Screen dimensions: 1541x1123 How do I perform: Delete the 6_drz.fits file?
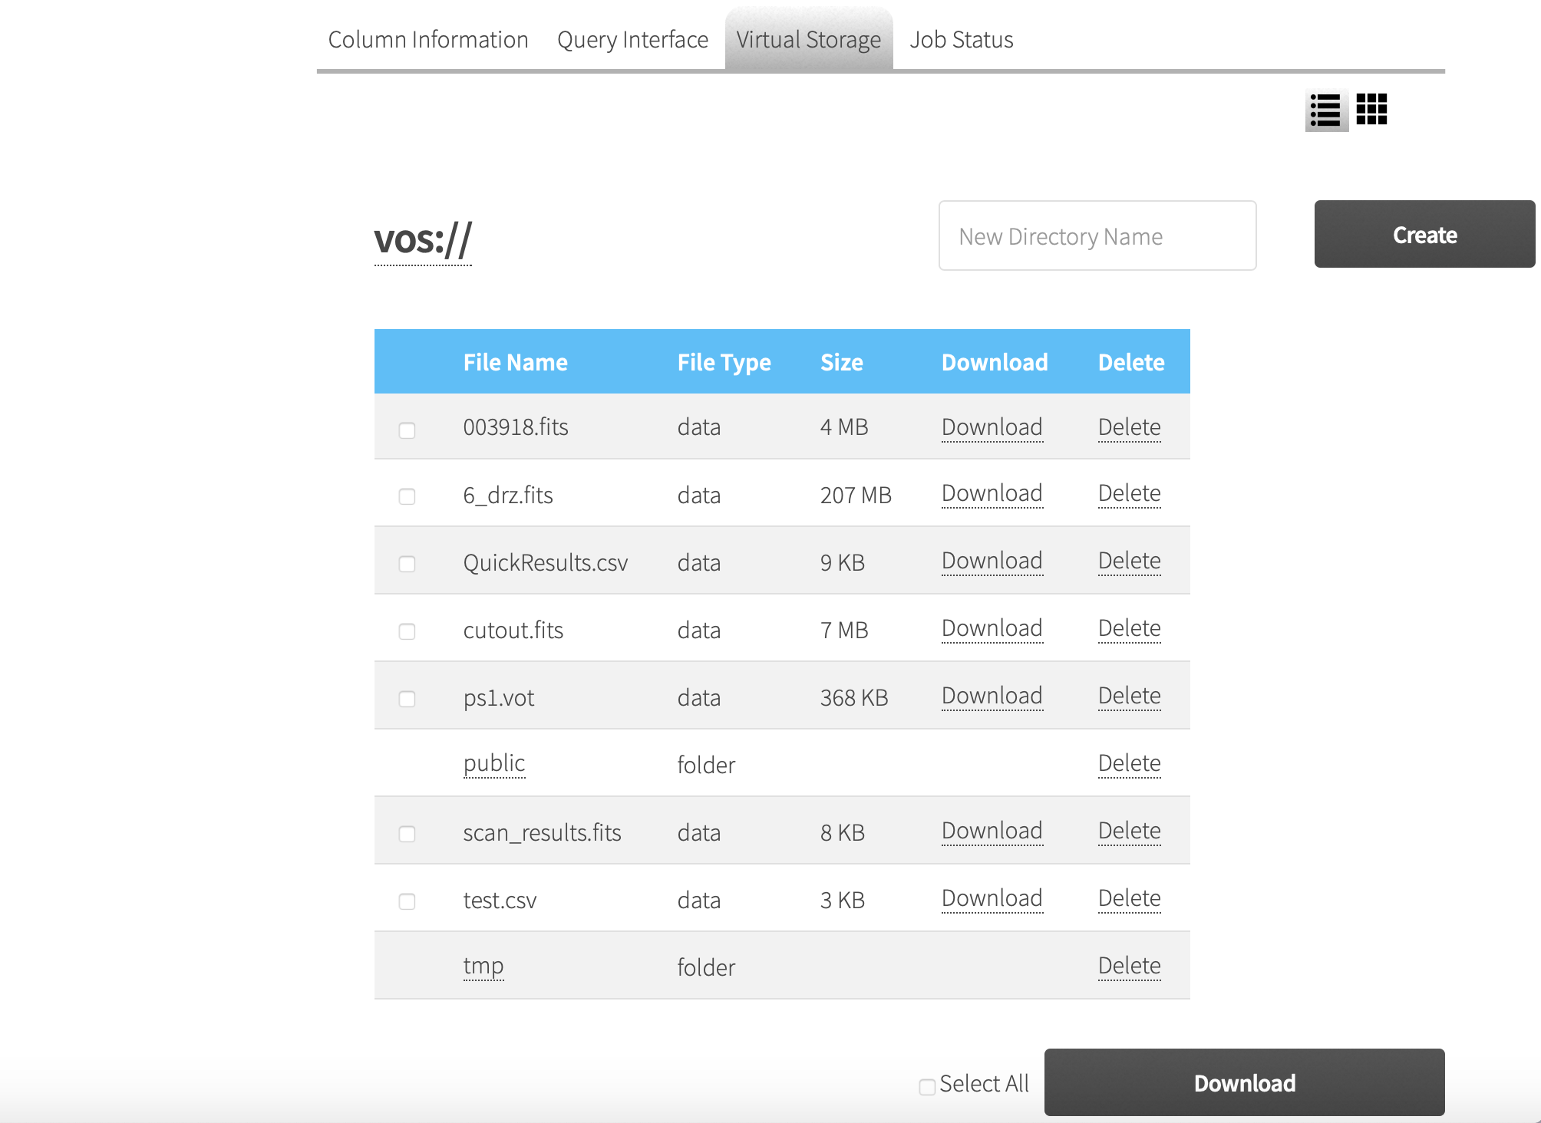[x=1129, y=493]
